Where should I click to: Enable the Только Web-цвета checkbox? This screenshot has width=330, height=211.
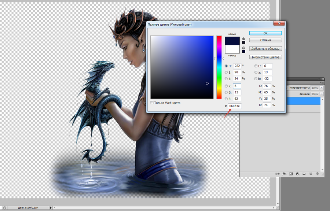click(151, 103)
